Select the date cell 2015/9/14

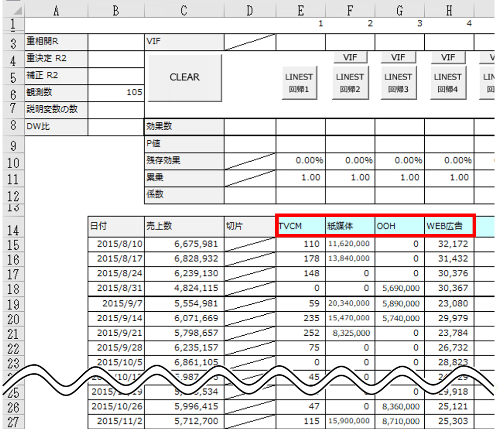click(116, 318)
